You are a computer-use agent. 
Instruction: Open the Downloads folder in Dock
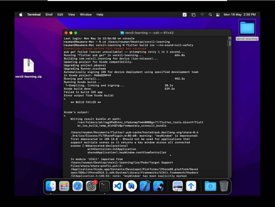[x=210, y=186]
